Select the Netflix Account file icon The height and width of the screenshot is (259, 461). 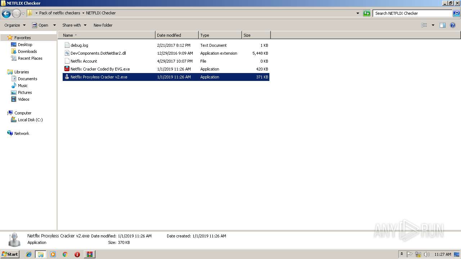click(67, 61)
